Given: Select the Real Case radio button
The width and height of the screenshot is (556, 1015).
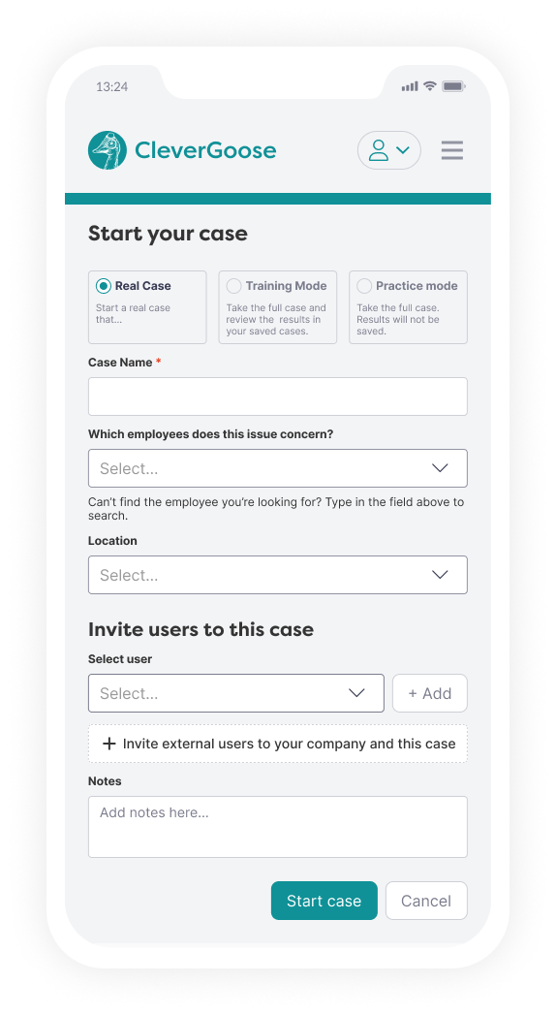Looking at the screenshot, I should [x=104, y=285].
